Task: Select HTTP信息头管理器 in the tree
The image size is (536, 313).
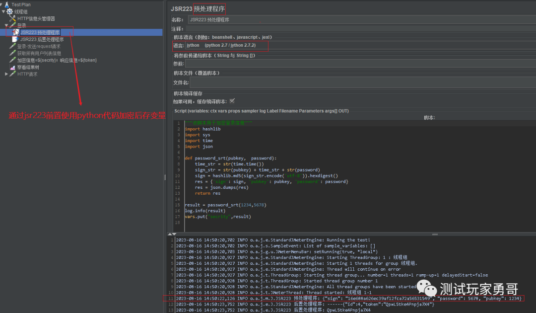Action: click(x=36, y=18)
